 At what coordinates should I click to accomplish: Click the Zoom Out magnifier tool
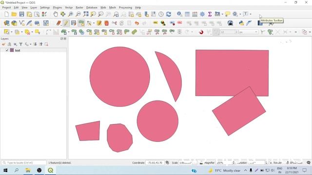pos(78,14)
